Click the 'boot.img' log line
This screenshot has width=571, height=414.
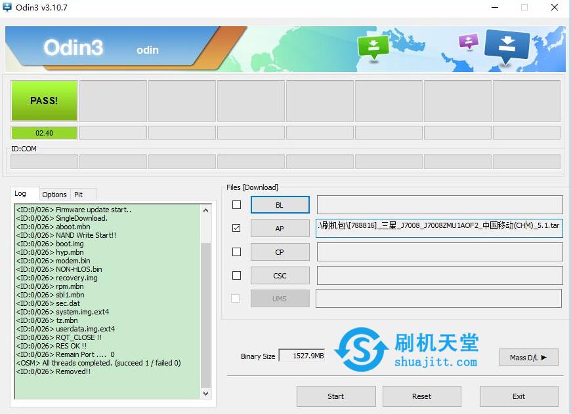(50, 244)
